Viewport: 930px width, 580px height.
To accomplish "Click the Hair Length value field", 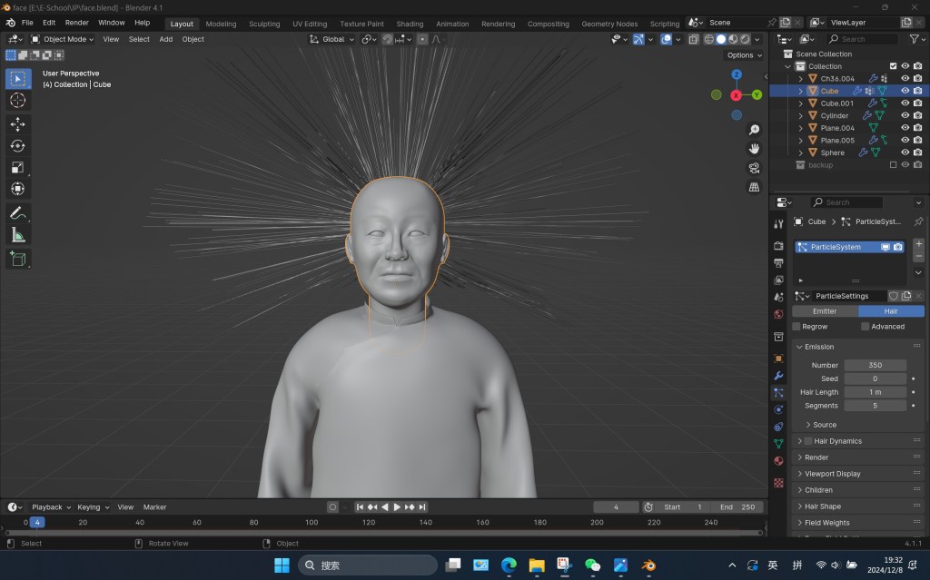I will click(875, 392).
